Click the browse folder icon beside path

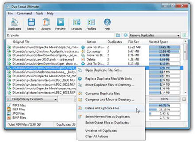coord(118,35)
